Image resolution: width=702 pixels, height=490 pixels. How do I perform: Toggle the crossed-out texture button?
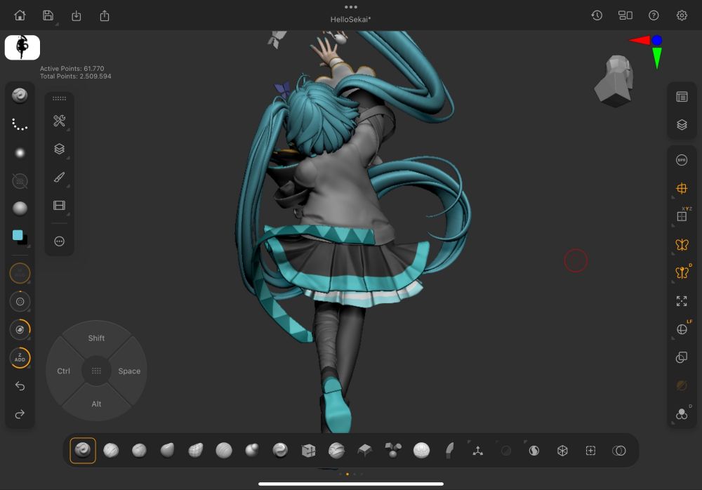pyautogui.click(x=20, y=181)
